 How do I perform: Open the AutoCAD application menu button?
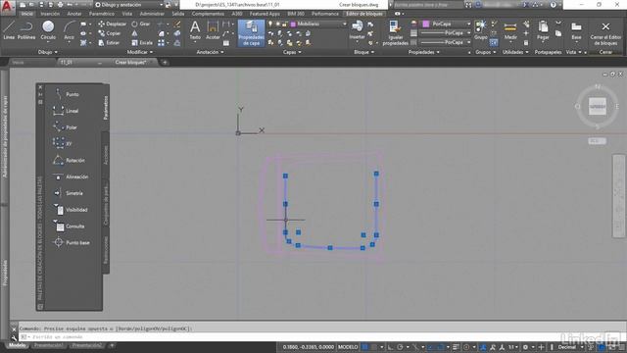tap(8, 7)
